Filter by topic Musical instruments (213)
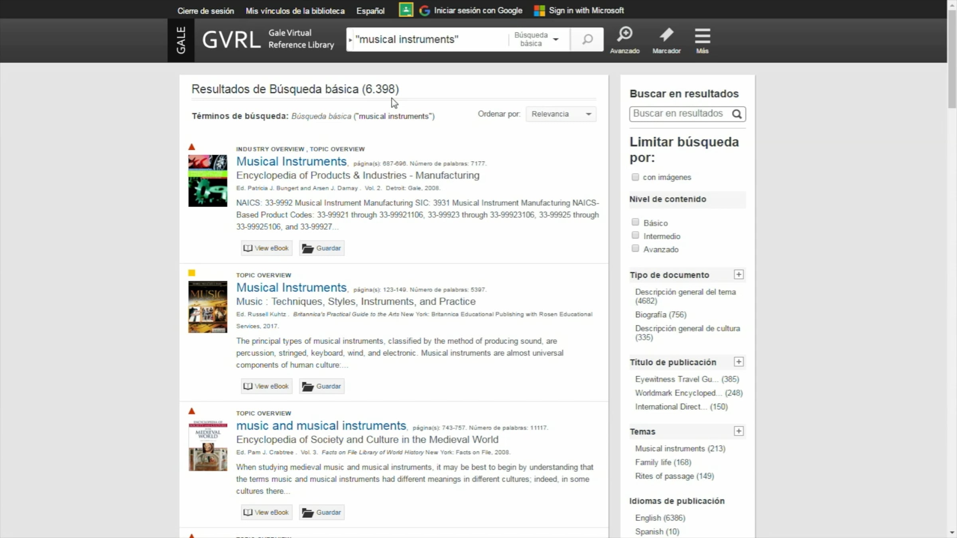The height and width of the screenshot is (538, 957). 680,449
